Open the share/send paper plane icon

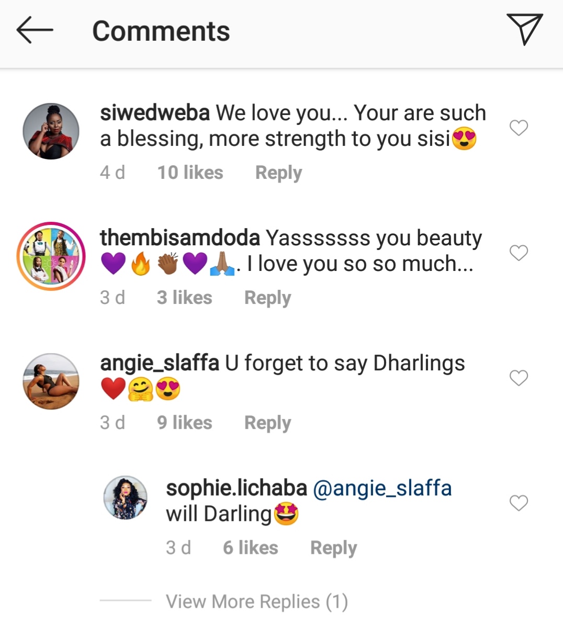[524, 29]
